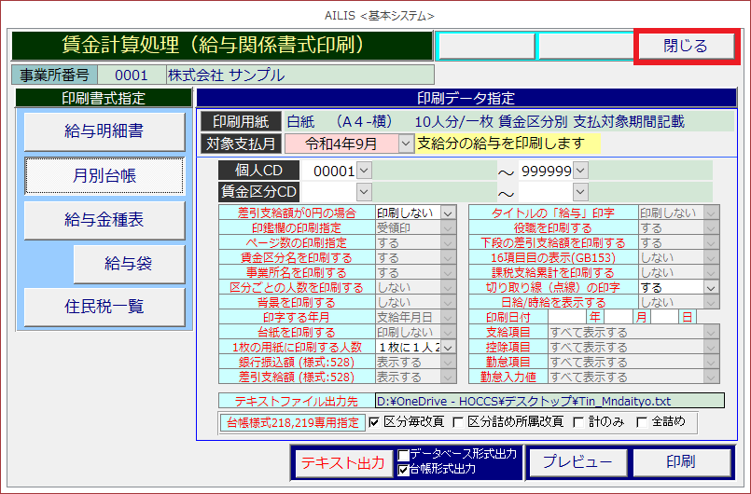The image size is (751, 494).
Task: Expand 対象支払月 dropdown
Action: pos(406,144)
